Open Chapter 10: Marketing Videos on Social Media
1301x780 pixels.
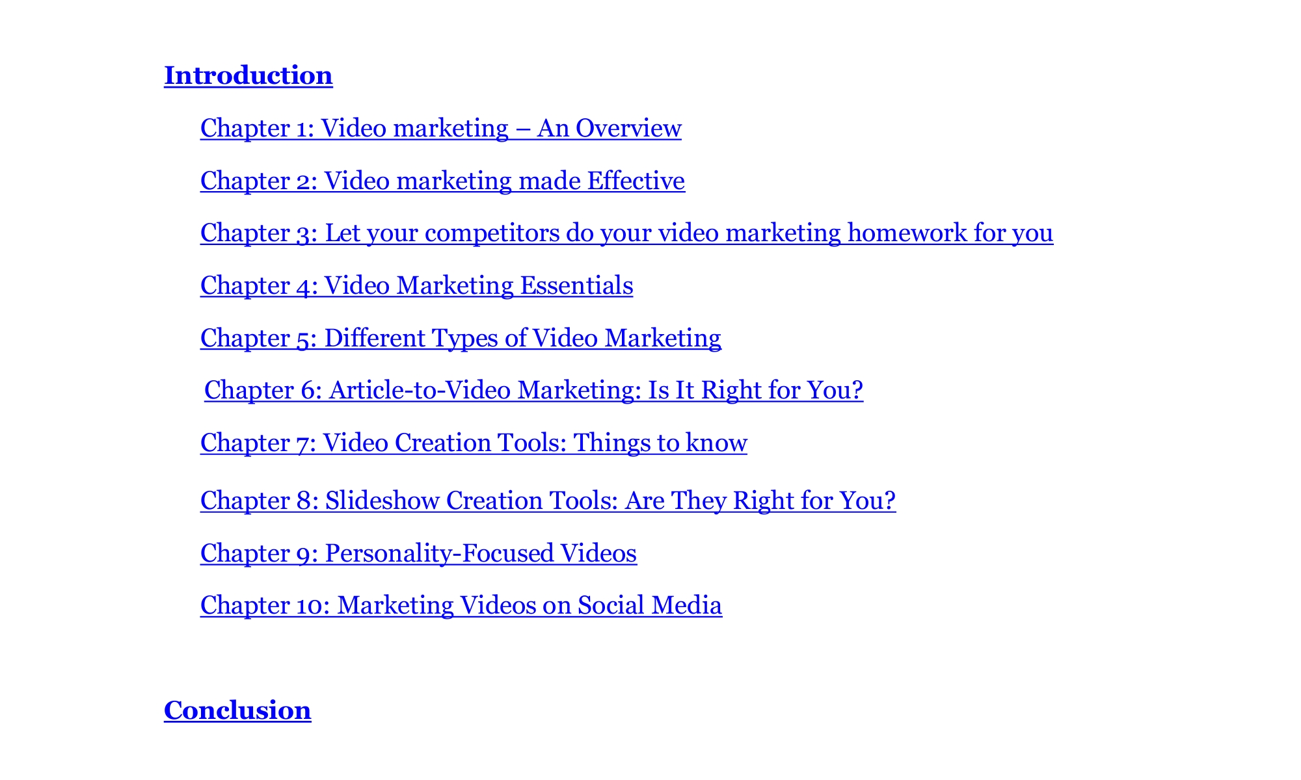461,605
